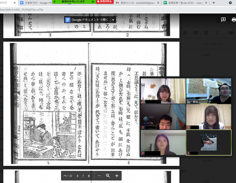Close the 'ドライブ' tab

(15, 3)
